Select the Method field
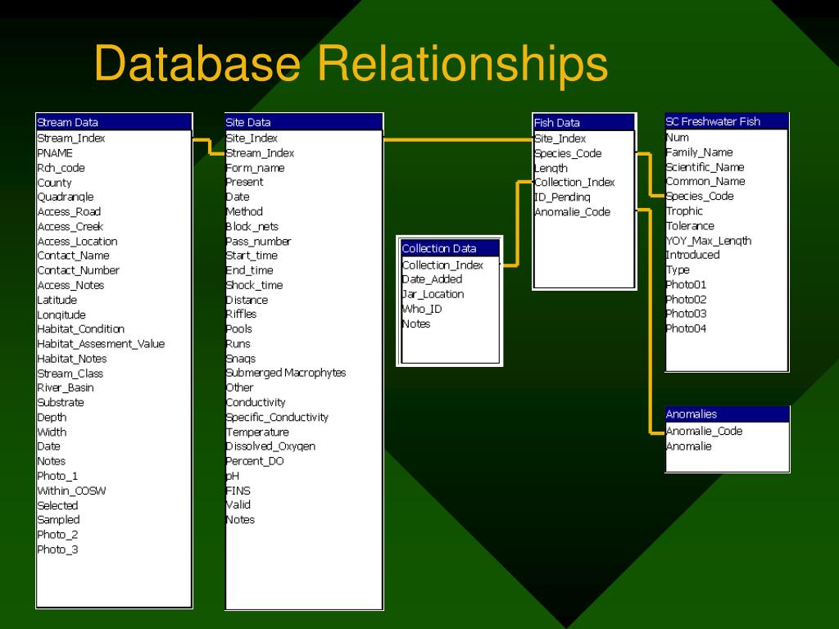 pyautogui.click(x=244, y=212)
